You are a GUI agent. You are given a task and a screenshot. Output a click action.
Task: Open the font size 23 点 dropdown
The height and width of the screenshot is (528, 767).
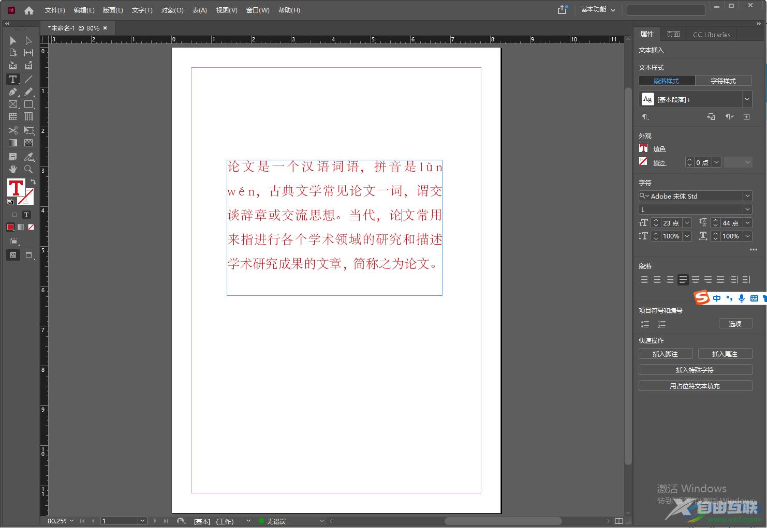[x=687, y=223]
